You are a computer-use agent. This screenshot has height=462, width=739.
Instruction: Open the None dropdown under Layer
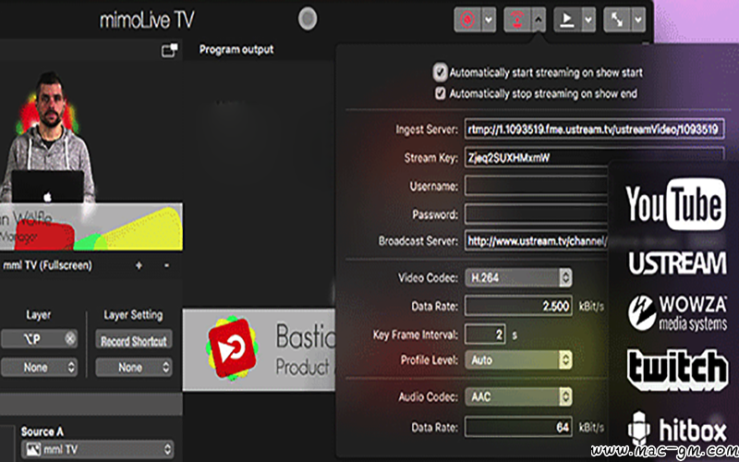pyautogui.click(x=40, y=367)
